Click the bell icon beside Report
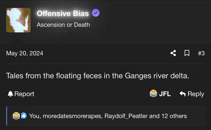The width and height of the screenshot is (211, 130). 10,94
